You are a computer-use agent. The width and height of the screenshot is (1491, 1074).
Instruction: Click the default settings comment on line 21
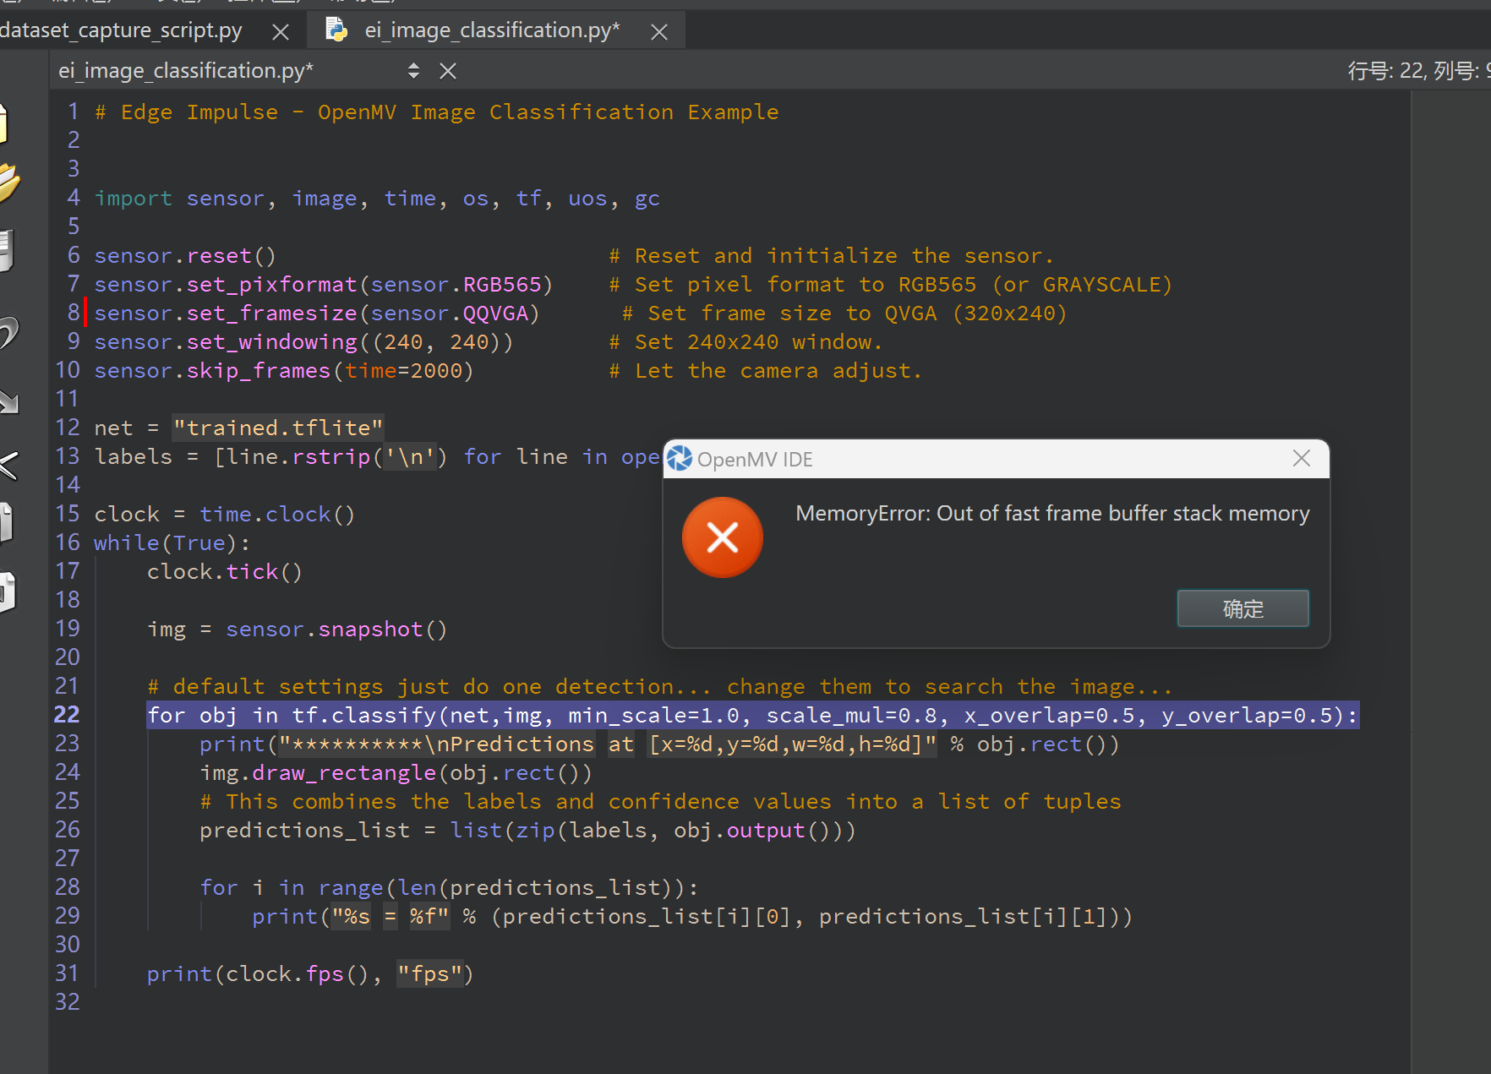click(x=660, y=687)
